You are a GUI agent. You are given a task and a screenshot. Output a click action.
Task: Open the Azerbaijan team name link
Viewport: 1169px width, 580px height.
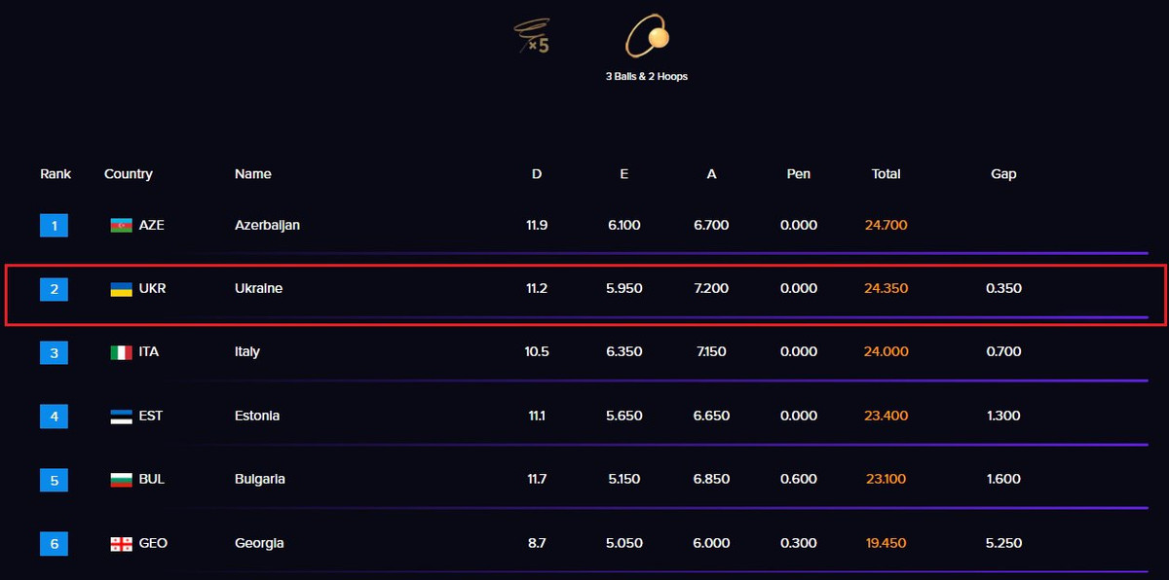tap(267, 226)
